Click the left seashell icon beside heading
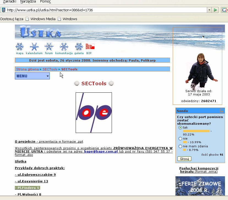This screenshot has height=200, width=228. pyautogui.click(x=77, y=83)
